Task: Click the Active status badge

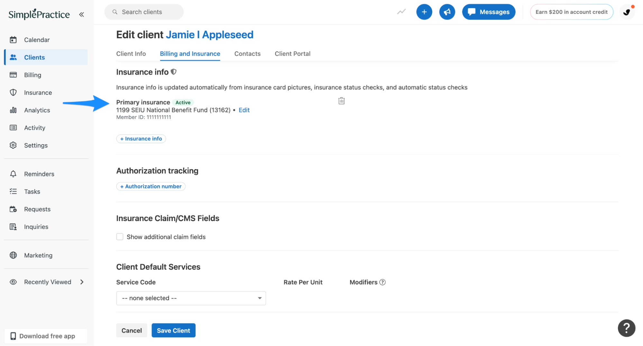Action: (183, 102)
